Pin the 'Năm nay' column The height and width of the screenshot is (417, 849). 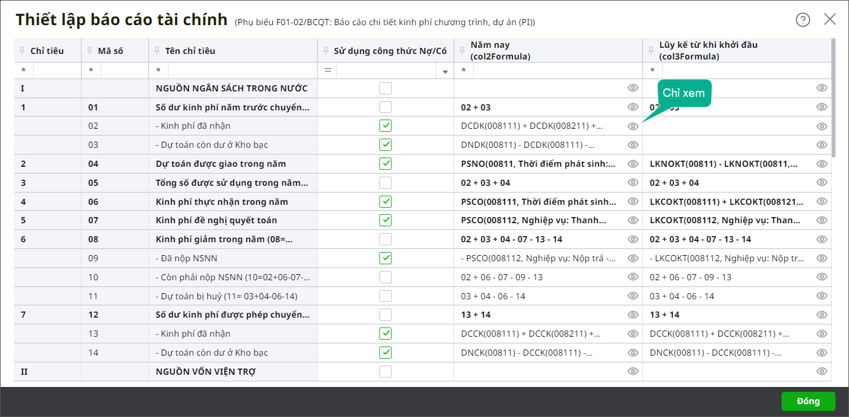point(463,45)
